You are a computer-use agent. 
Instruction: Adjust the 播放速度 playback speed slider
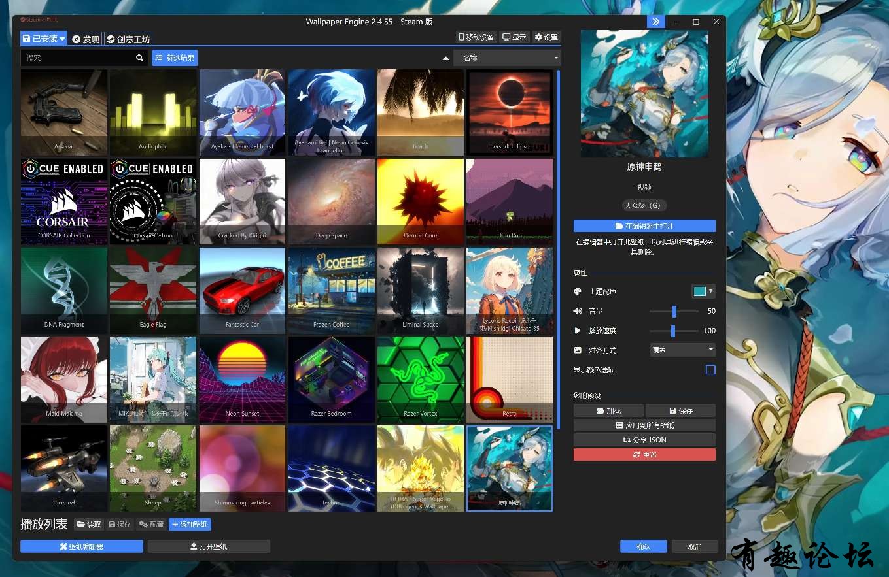point(674,331)
